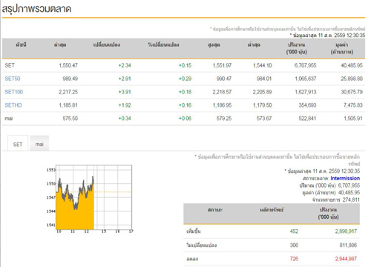Switch to the mai chart tab
This screenshot has height=267, width=371.
click(39, 143)
